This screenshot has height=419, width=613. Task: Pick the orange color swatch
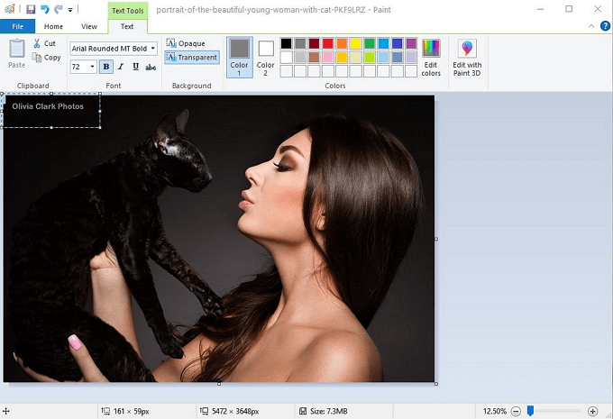pos(342,43)
